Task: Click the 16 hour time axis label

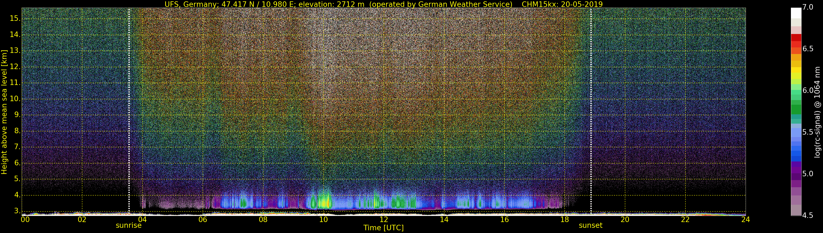Action: (x=504, y=219)
